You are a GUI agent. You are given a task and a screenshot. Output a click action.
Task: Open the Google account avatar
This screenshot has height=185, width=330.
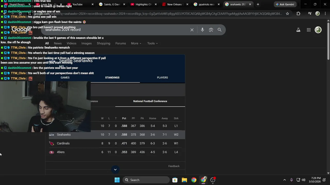click(x=318, y=30)
